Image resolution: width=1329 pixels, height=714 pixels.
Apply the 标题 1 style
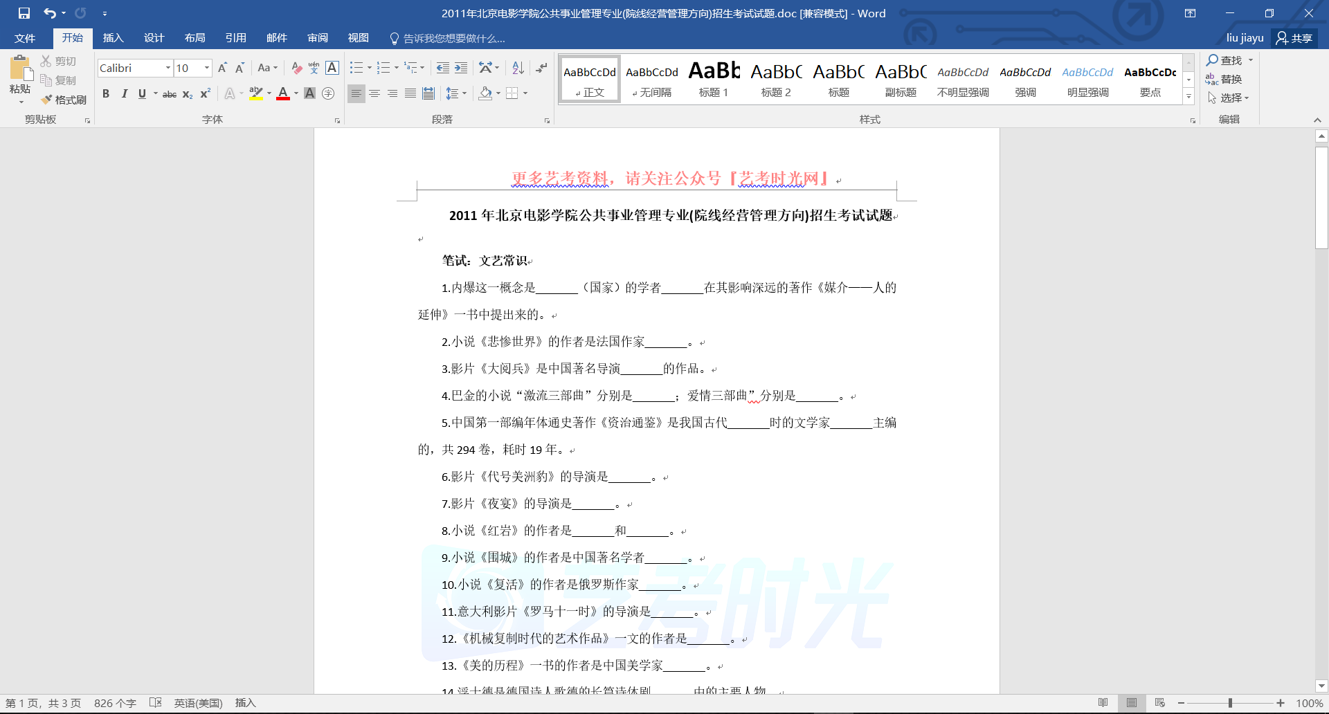[714, 80]
